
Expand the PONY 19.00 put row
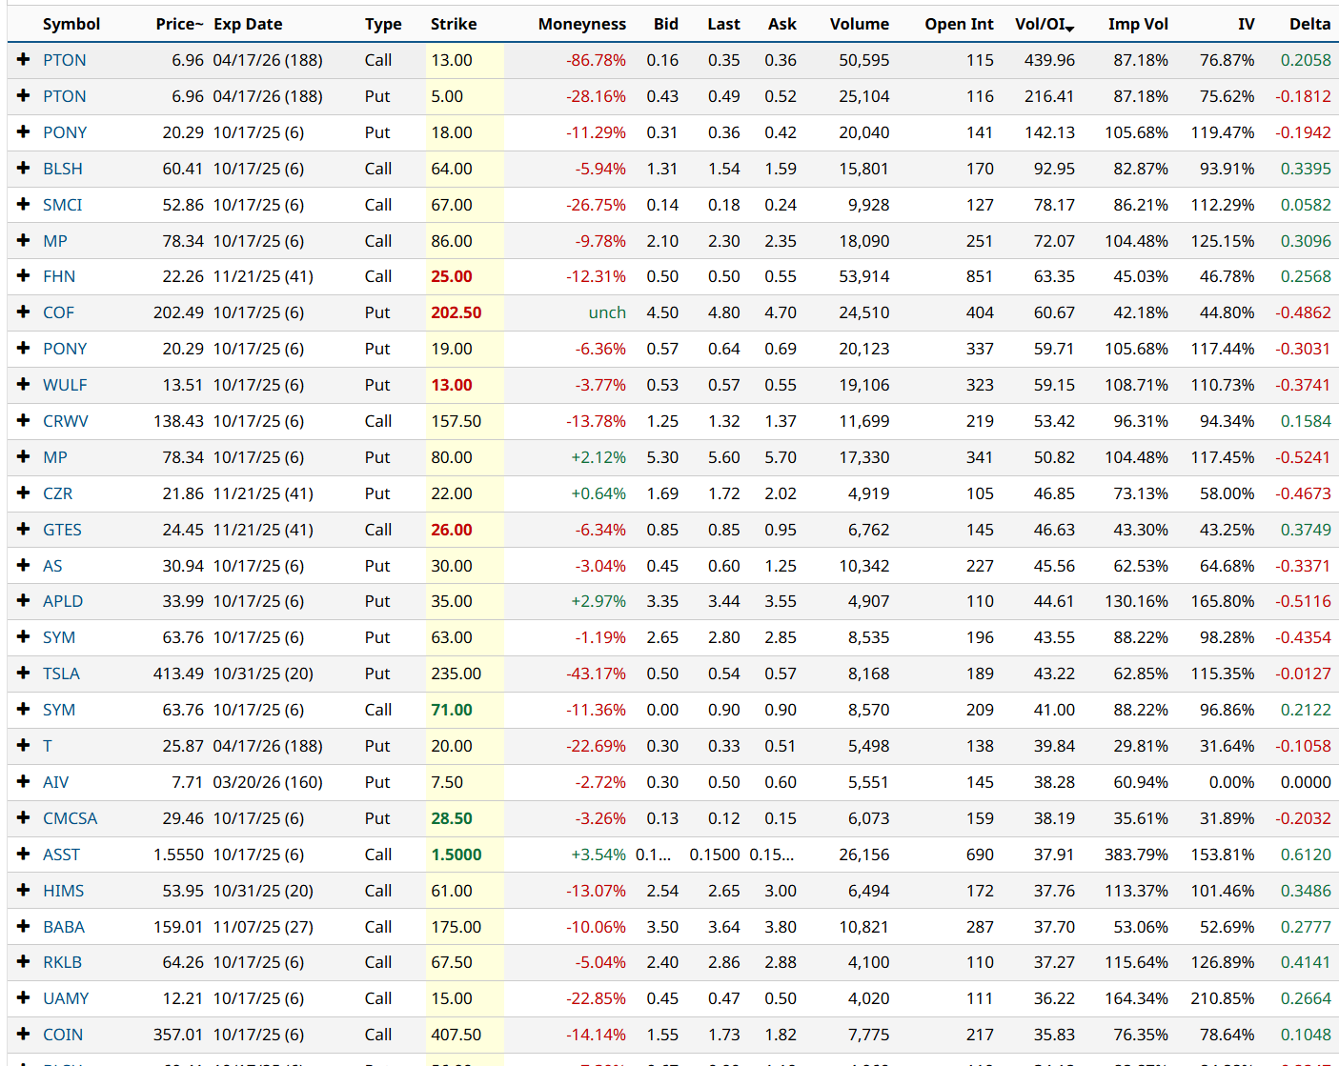24,348
